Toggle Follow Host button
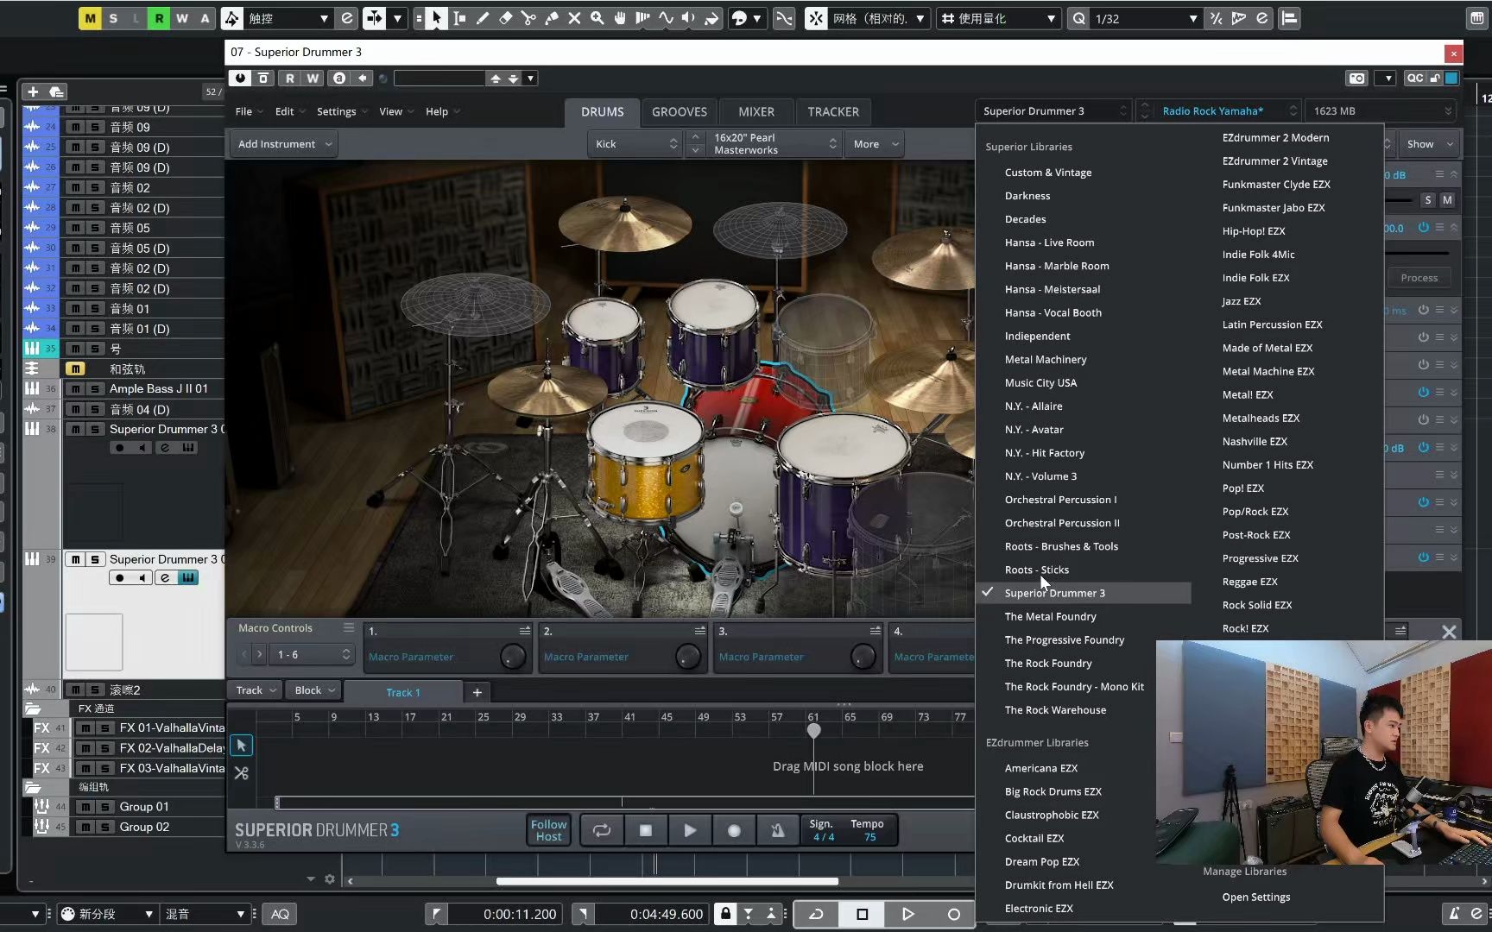1492x932 pixels. 548,830
